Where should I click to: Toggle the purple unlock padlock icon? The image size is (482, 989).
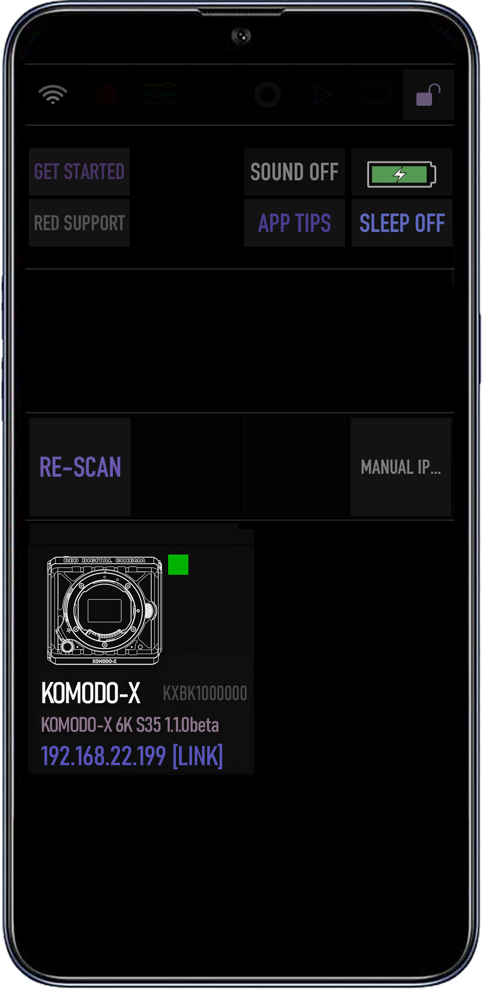(428, 94)
